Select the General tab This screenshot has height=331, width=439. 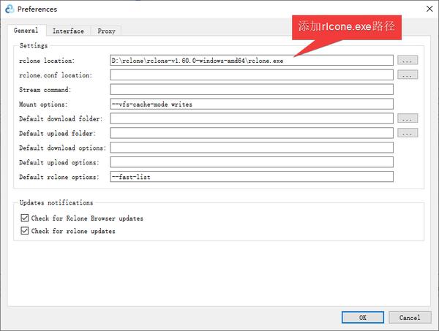click(26, 30)
